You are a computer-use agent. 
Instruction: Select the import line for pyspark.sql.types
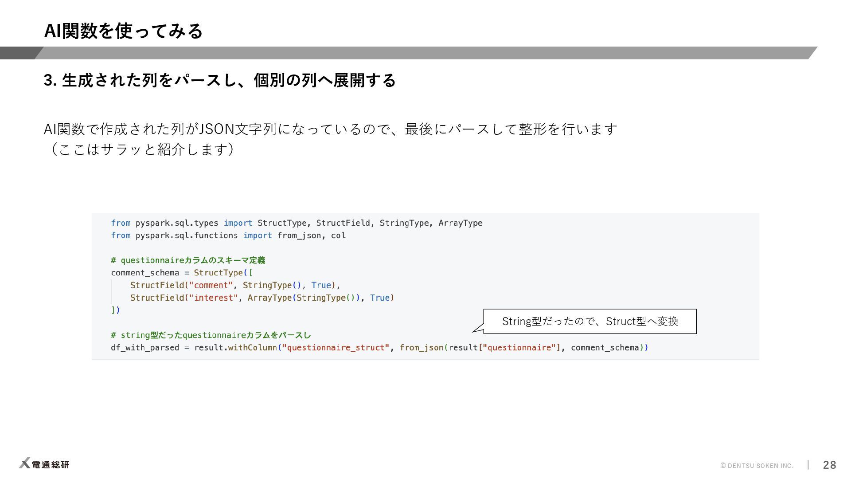pos(297,223)
